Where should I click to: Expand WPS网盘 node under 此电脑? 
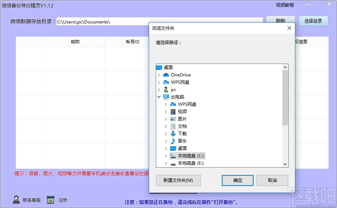(166, 104)
